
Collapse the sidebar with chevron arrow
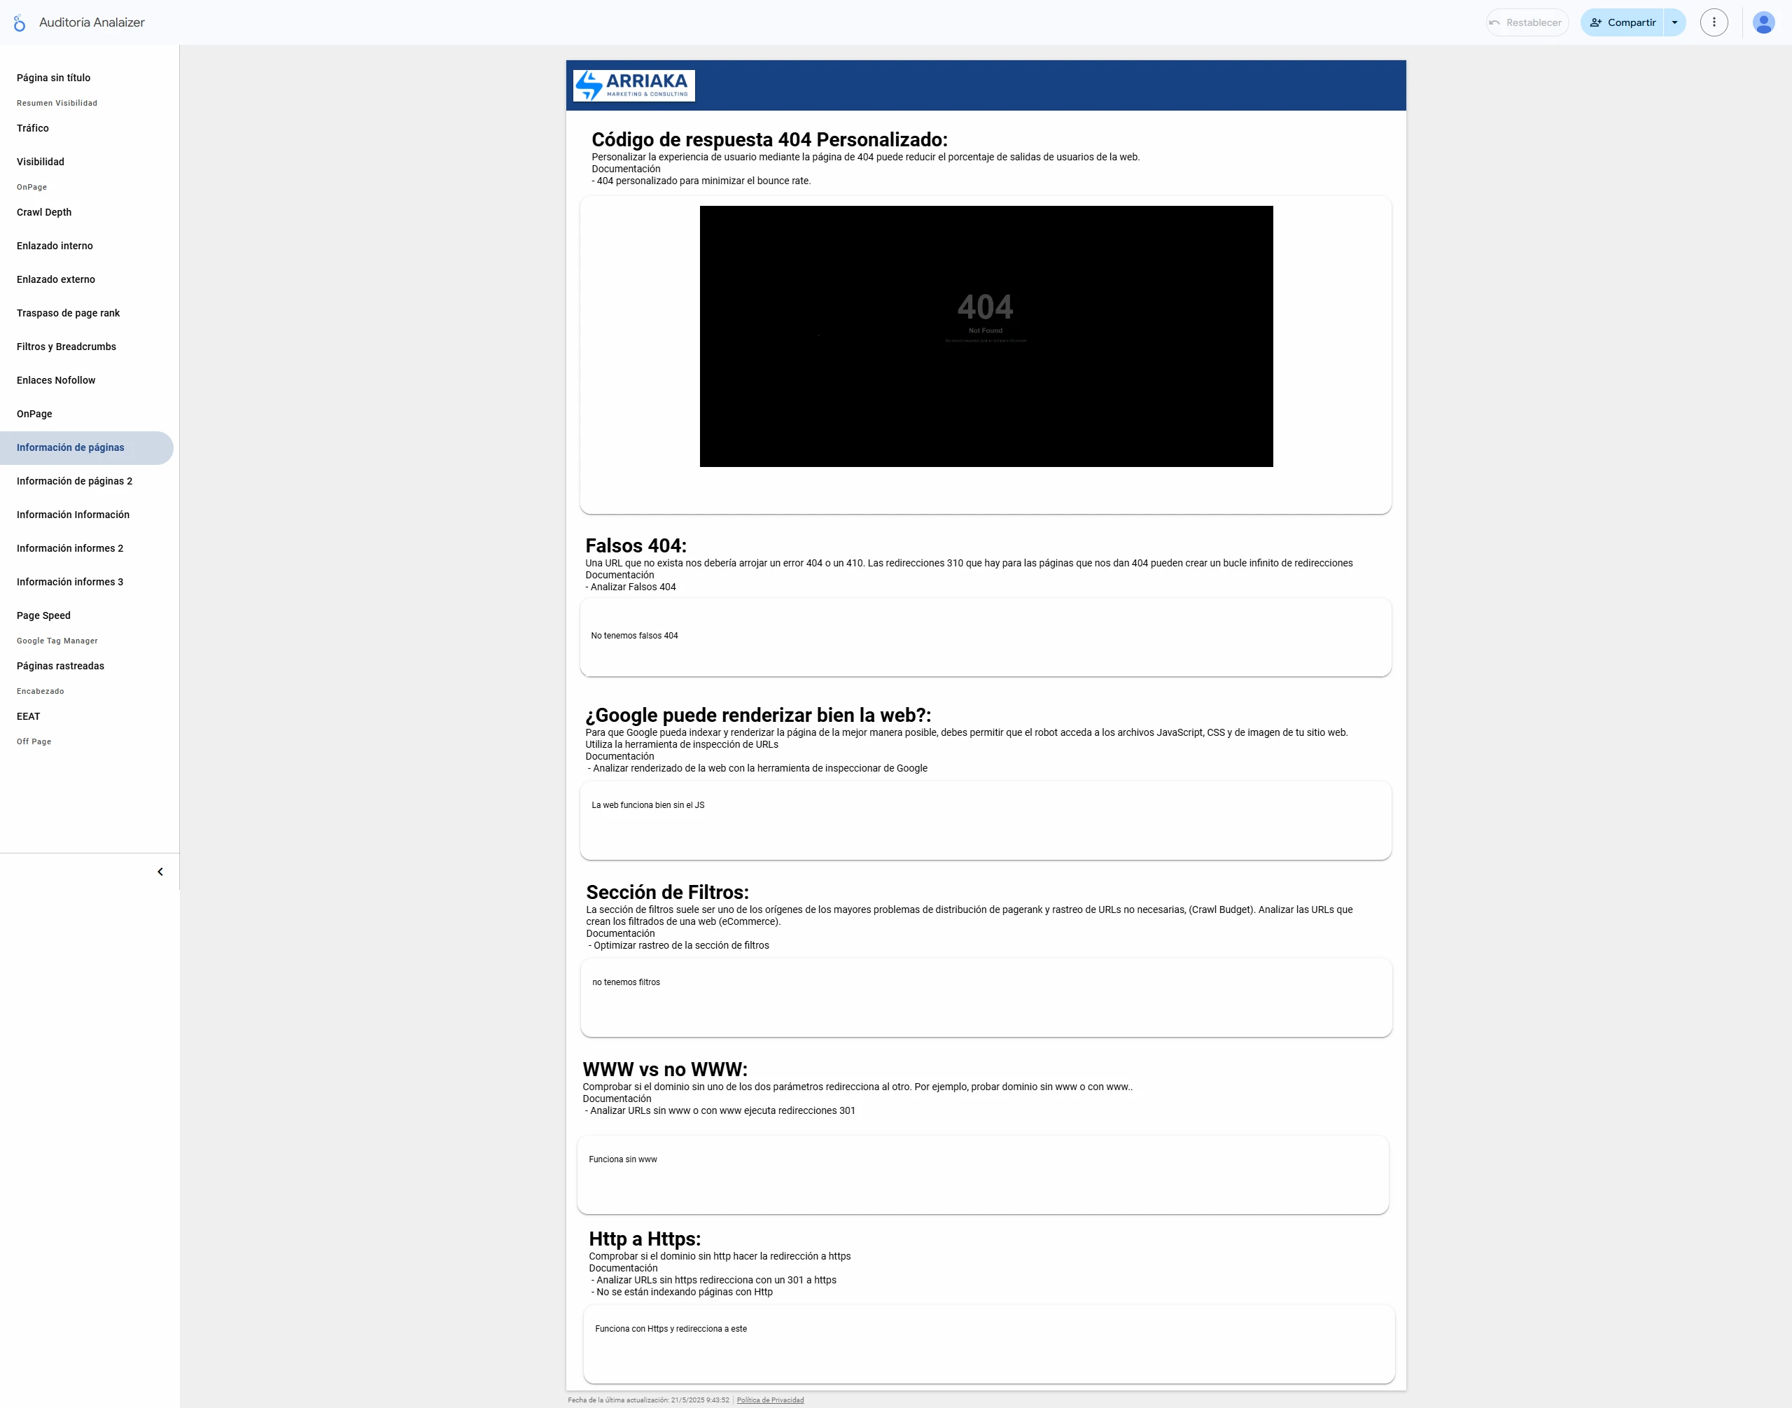click(x=160, y=872)
